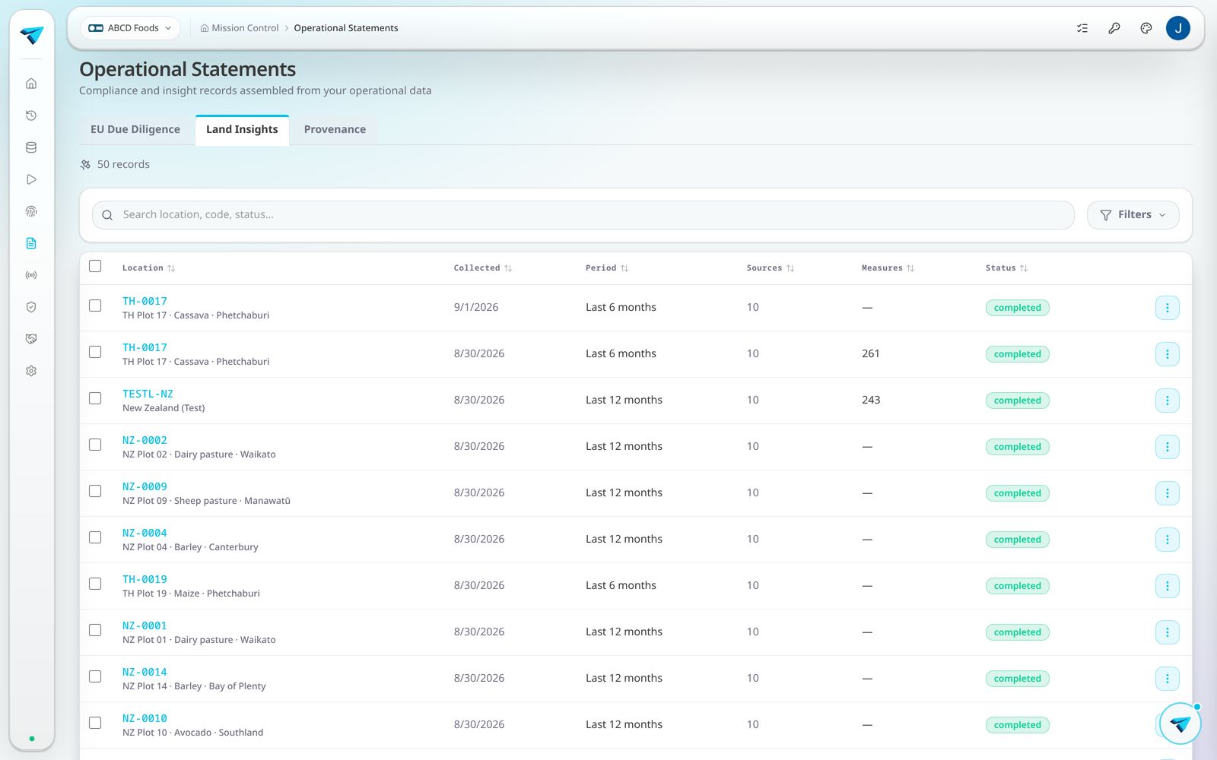Switch to the Provenance tab

pyautogui.click(x=335, y=130)
